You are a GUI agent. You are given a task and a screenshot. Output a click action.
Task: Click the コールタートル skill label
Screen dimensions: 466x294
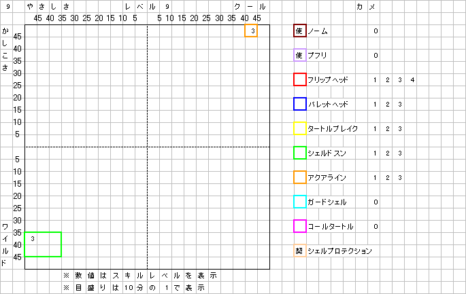point(331,227)
